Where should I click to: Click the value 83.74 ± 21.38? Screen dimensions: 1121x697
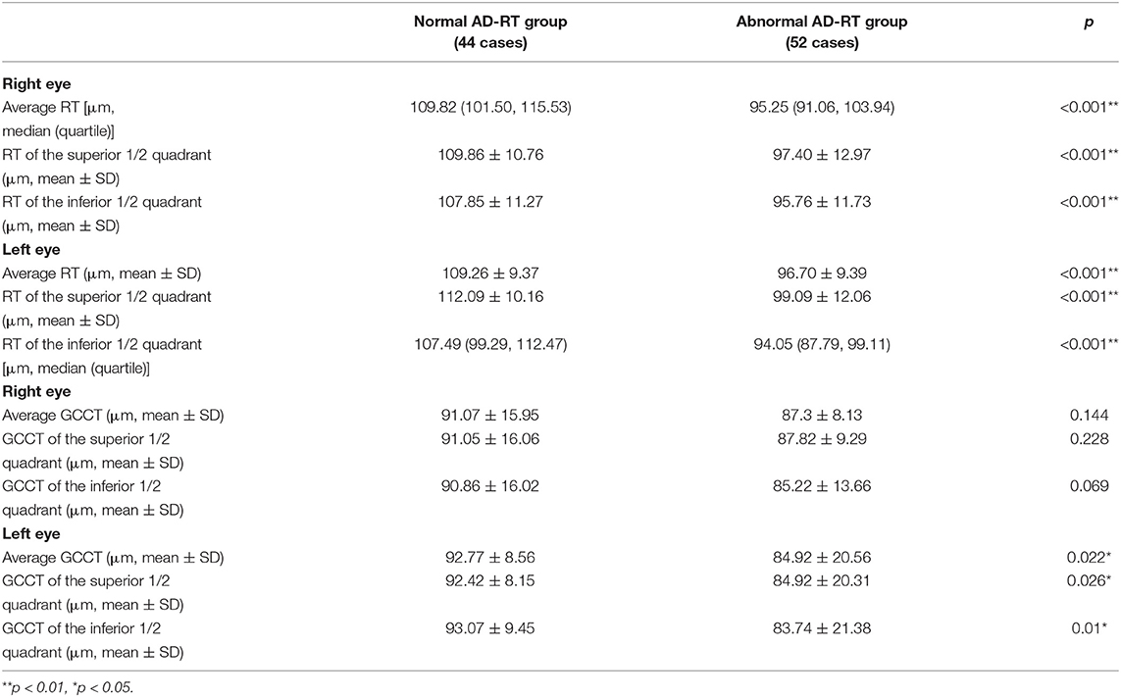(822, 629)
